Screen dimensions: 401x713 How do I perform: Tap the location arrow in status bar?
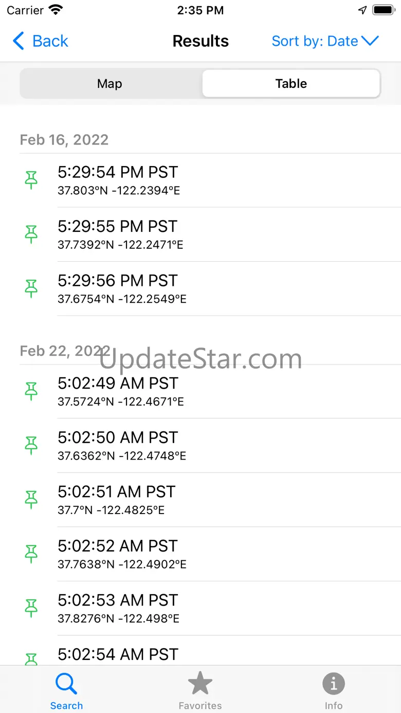click(362, 10)
